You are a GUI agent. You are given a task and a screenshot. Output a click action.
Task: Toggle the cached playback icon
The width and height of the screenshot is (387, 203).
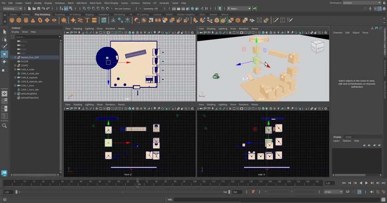359,192
